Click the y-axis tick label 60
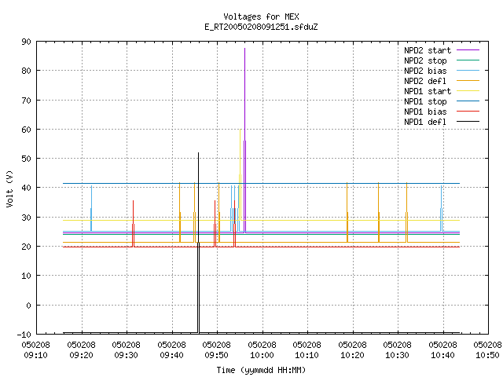 click(26, 130)
